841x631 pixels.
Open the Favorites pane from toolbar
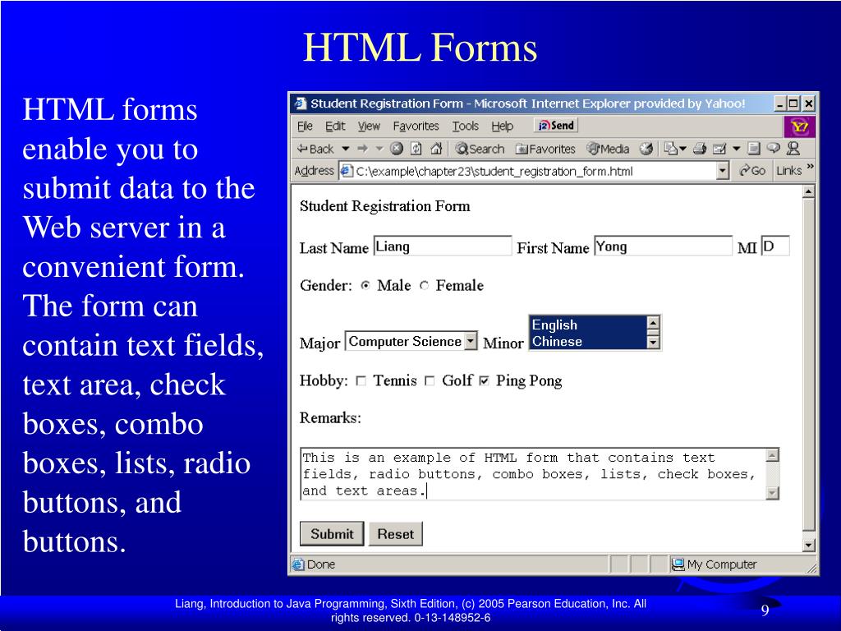point(545,149)
